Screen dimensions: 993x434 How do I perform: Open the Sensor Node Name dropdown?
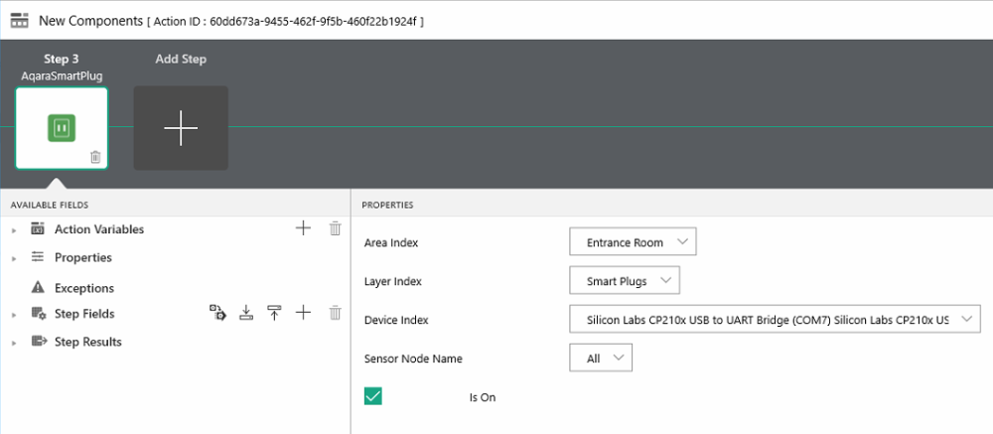[x=601, y=358]
